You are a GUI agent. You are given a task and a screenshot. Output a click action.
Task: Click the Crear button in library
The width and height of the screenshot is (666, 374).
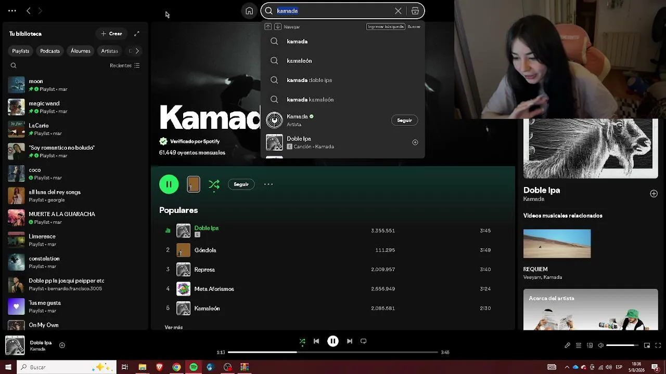tap(111, 34)
